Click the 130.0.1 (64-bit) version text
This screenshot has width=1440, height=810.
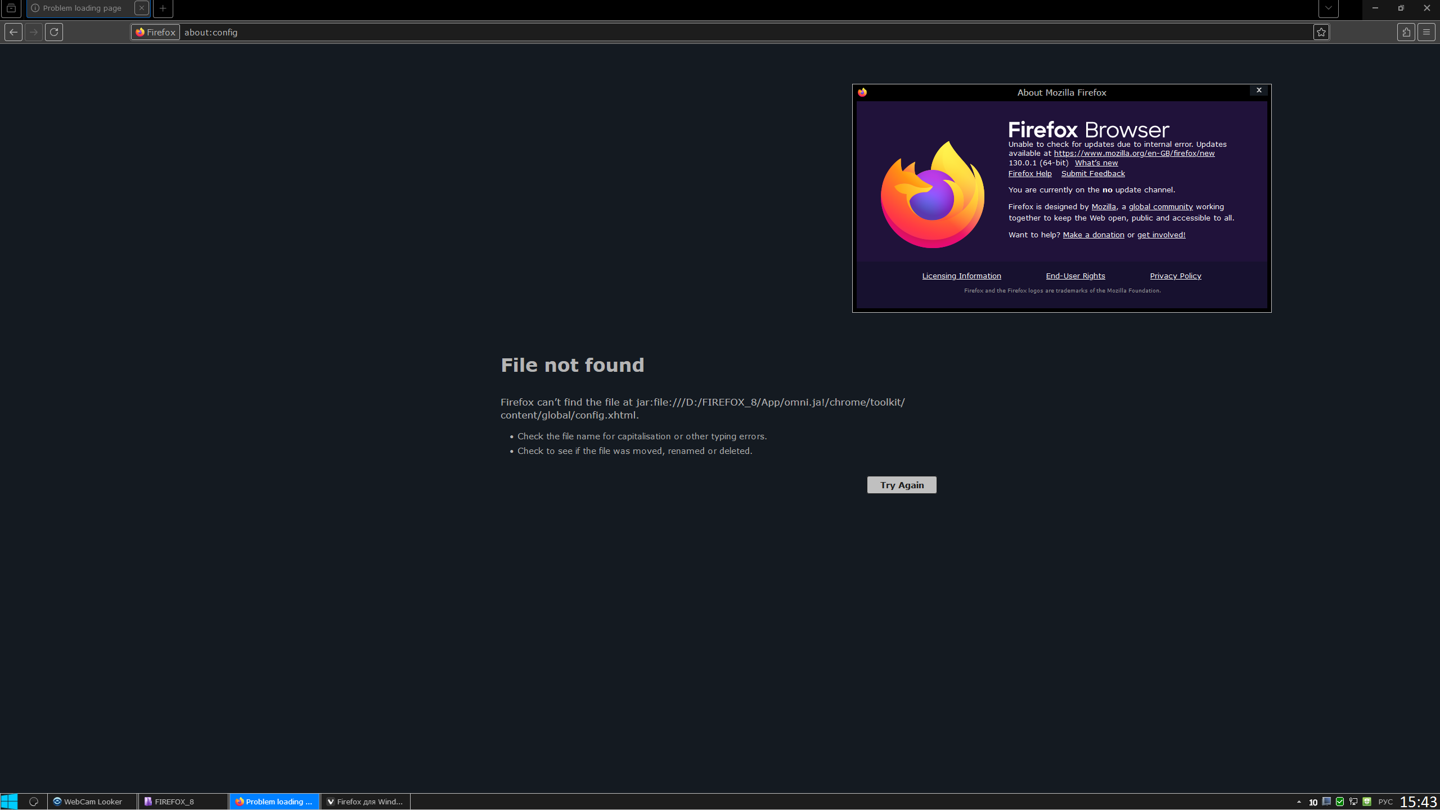tap(1038, 163)
